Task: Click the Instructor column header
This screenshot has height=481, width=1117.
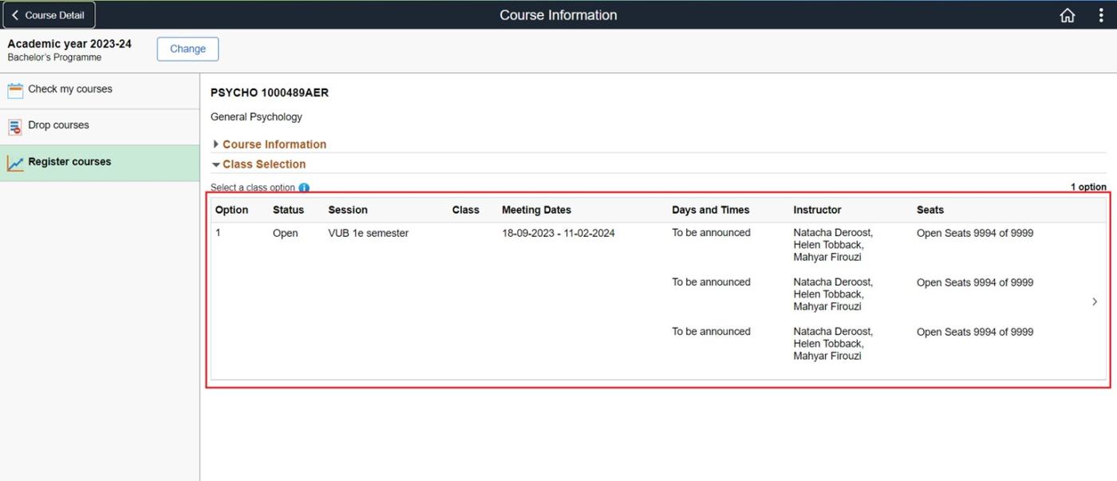Action: (817, 210)
